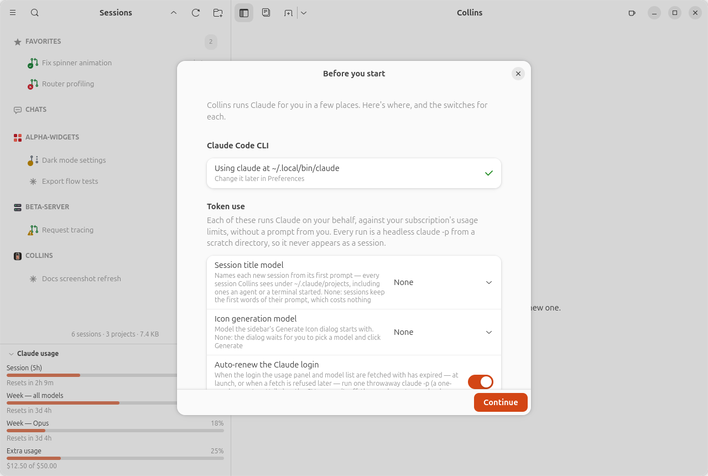708x476 pixels.
Task: Select the BETA-SERVER project header
Action: (x=48, y=207)
